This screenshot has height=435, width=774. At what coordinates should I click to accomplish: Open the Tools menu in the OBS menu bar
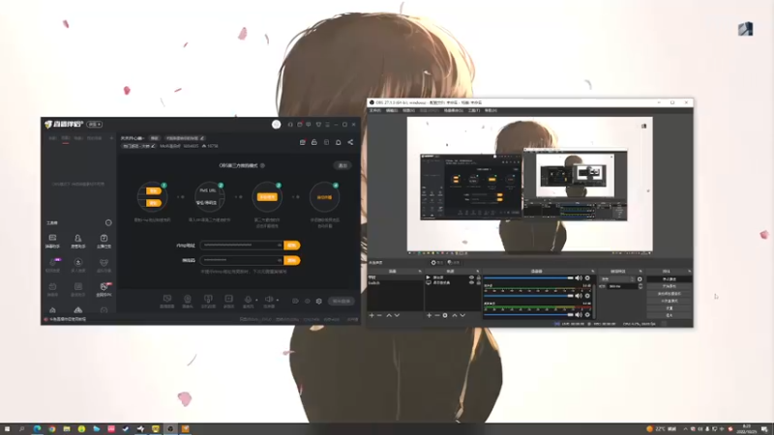(474, 110)
